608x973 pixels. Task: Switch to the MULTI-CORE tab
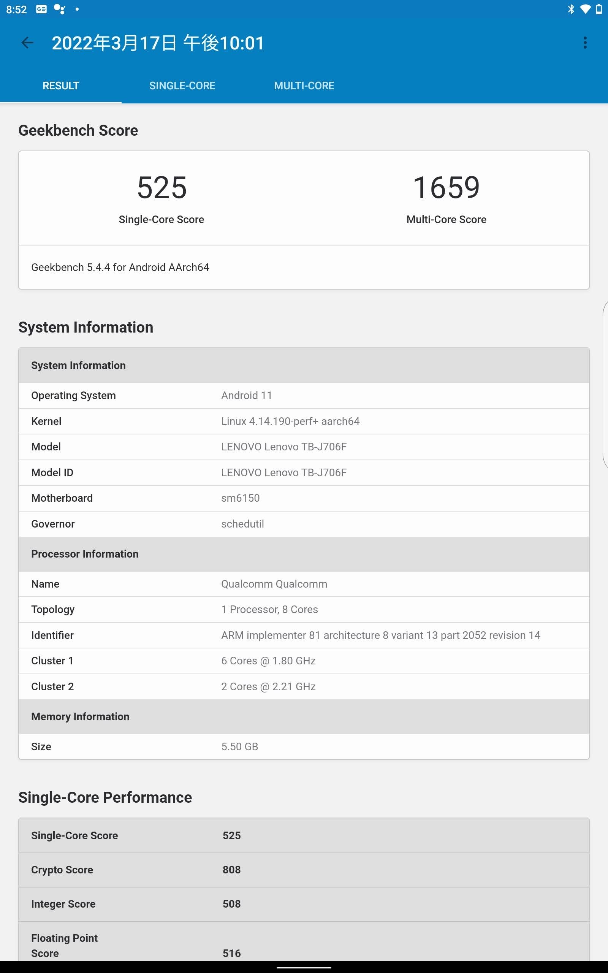click(x=304, y=86)
